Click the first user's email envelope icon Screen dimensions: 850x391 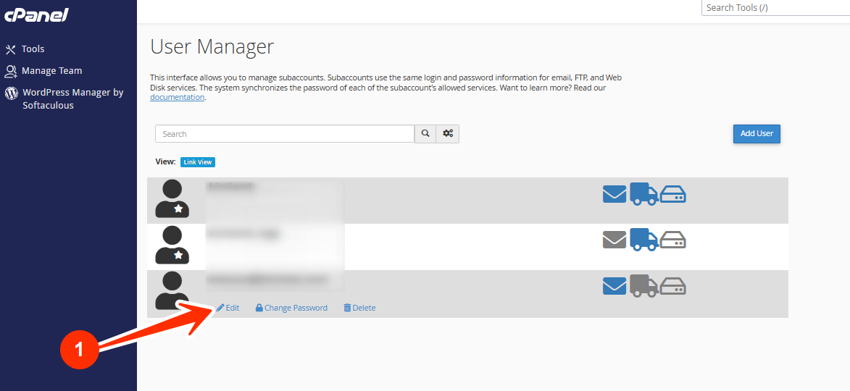pyautogui.click(x=614, y=194)
